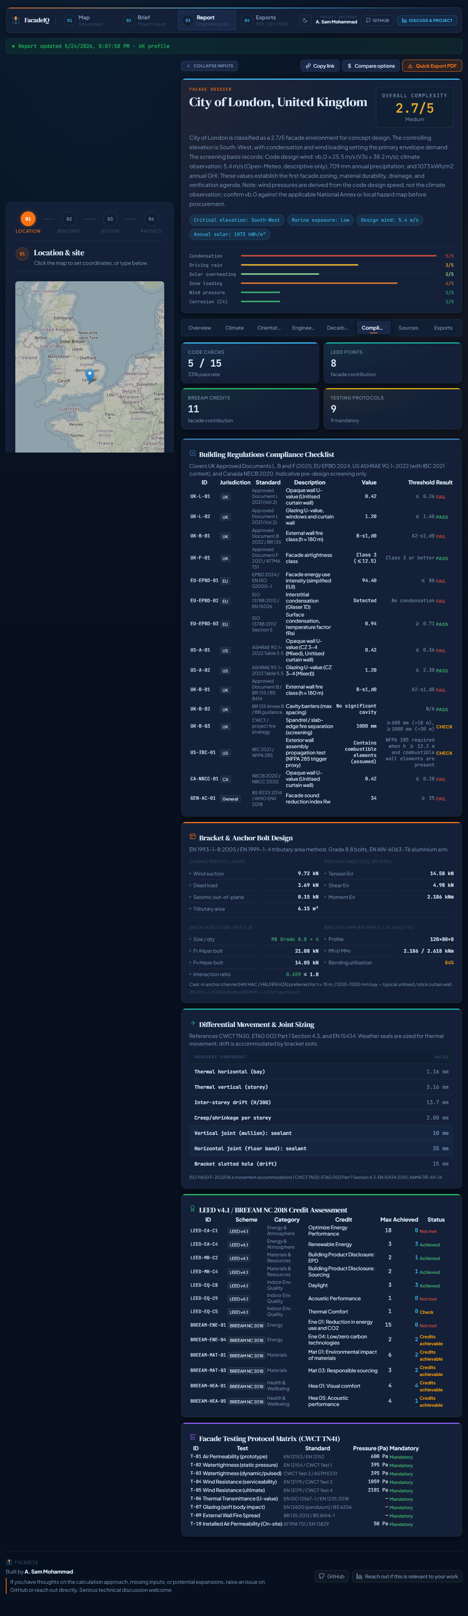Select wizard step 03 System
The image size is (468, 1616).
tap(110, 222)
